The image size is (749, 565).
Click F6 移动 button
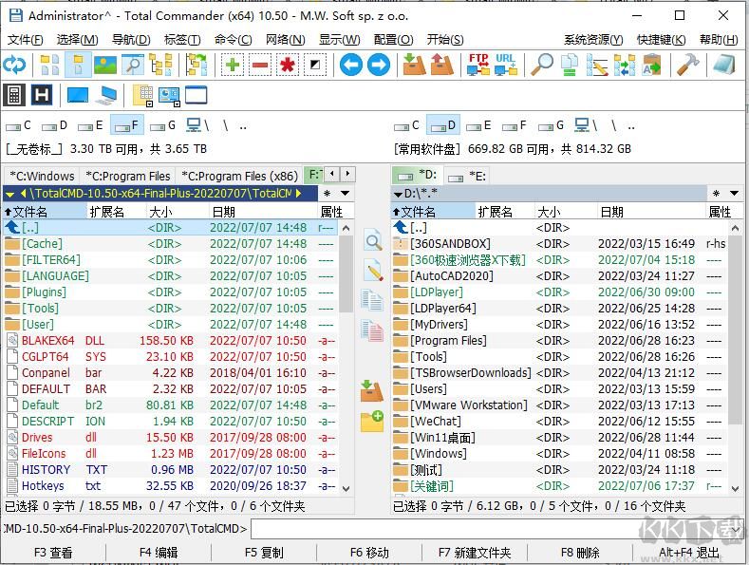(369, 553)
